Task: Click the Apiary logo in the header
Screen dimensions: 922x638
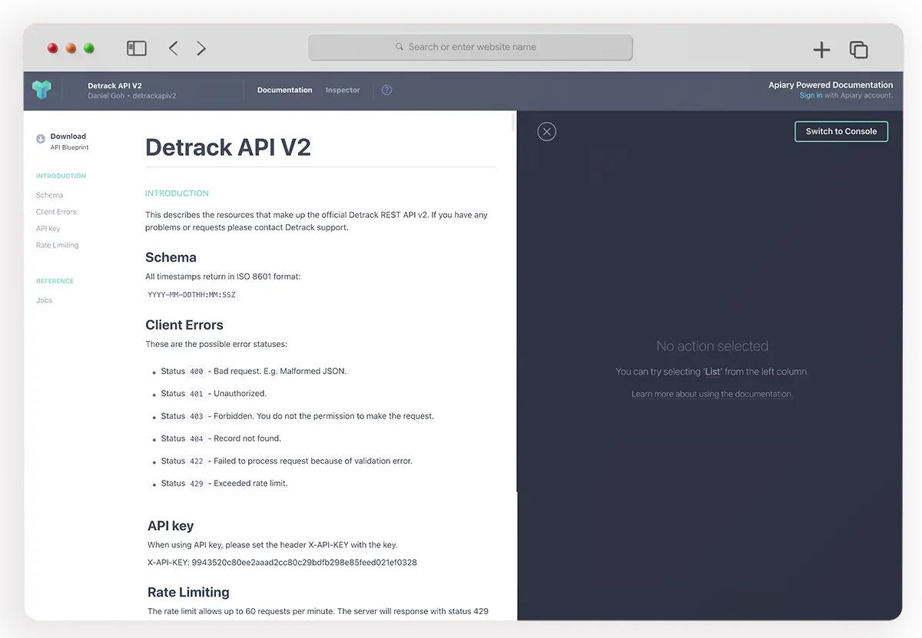Action: pos(43,89)
